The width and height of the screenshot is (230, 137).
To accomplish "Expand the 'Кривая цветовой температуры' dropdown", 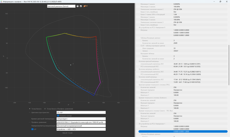I will 81,119.
